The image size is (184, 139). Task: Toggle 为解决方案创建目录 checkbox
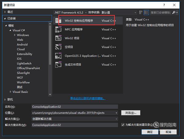[123, 125]
